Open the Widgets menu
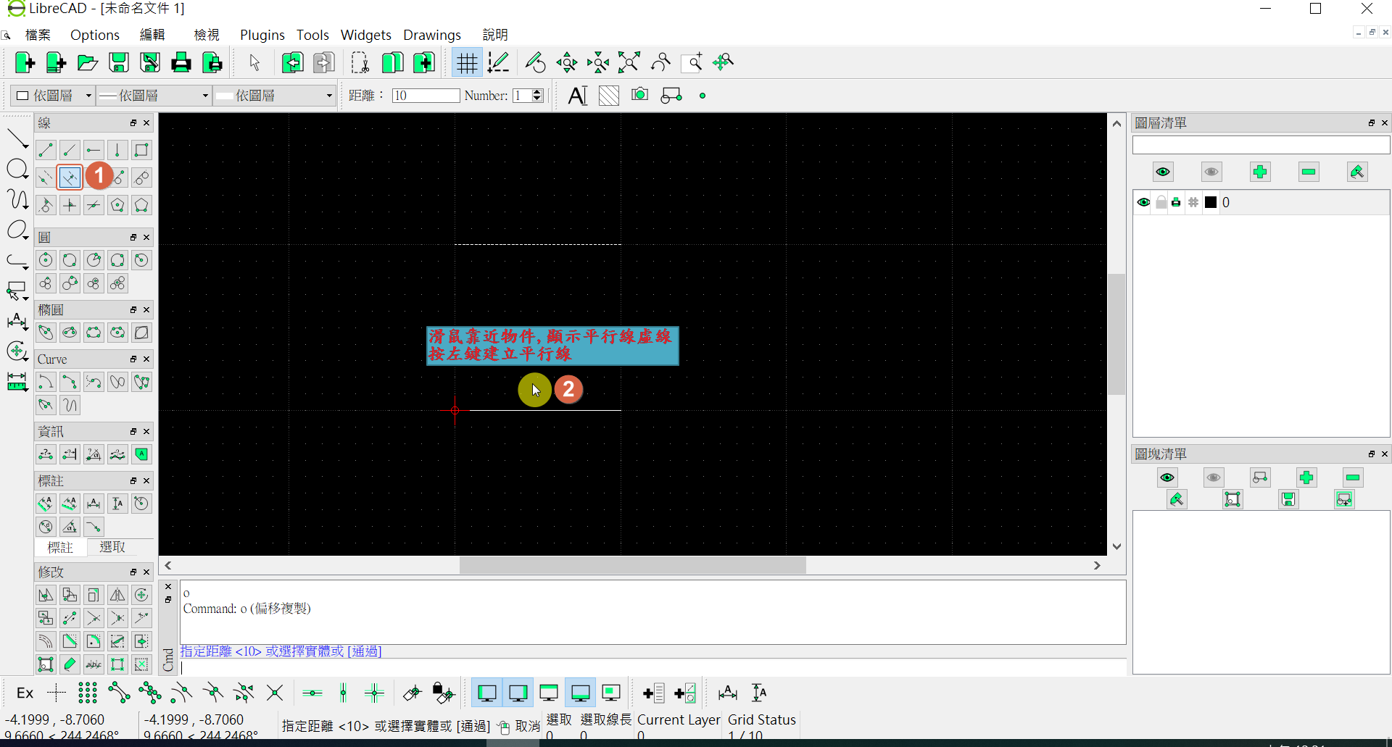This screenshot has height=747, width=1392. 366,35
